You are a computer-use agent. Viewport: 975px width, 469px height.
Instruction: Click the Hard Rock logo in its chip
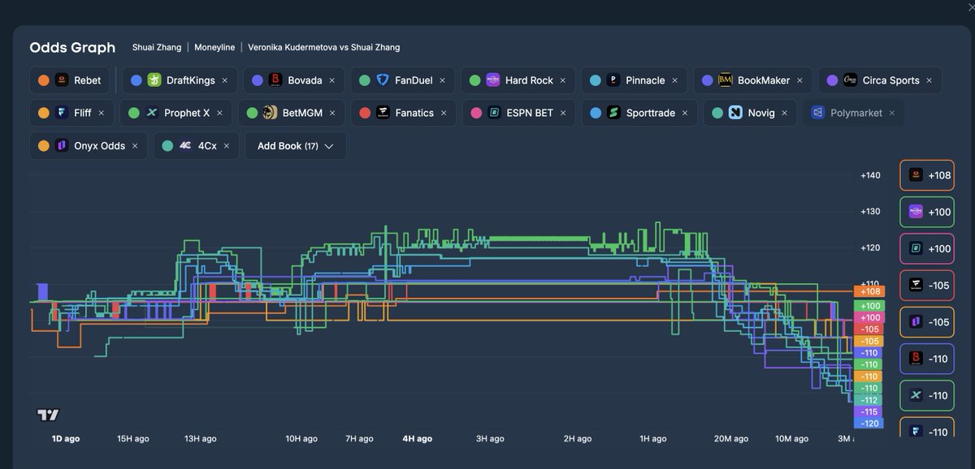pyautogui.click(x=493, y=80)
